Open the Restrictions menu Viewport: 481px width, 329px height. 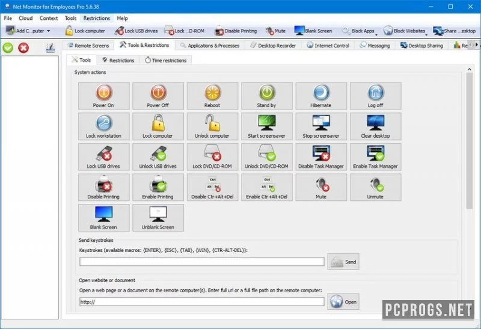pos(97,18)
